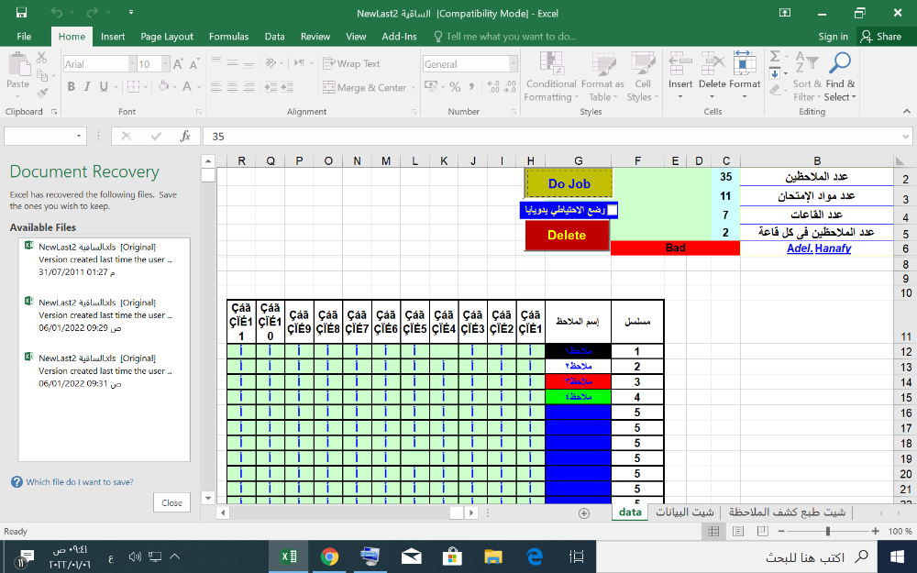Click the Comma Style icon
The image size is (917, 573).
tap(471, 87)
